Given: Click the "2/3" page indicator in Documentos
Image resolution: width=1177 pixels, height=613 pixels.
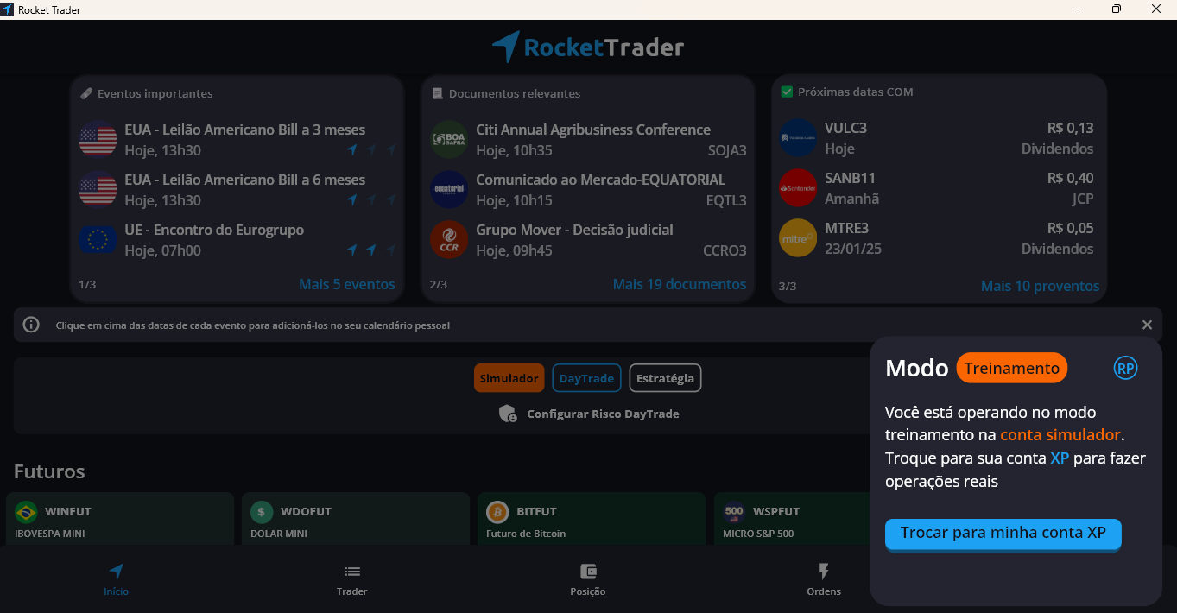Looking at the screenshot, I should tap(439, 284).
